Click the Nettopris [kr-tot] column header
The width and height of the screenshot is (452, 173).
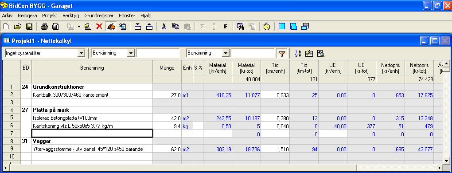[419, 68]
